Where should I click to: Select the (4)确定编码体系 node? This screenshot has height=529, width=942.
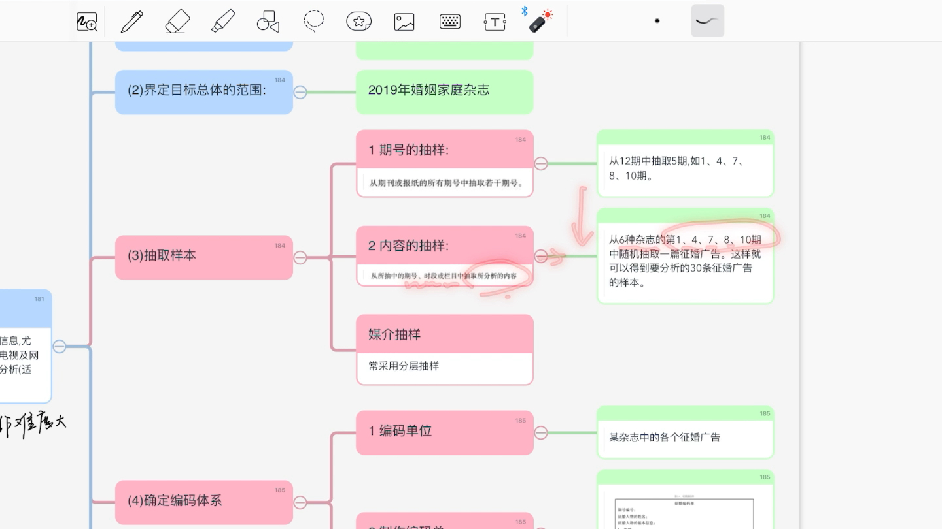coord(204,502)
